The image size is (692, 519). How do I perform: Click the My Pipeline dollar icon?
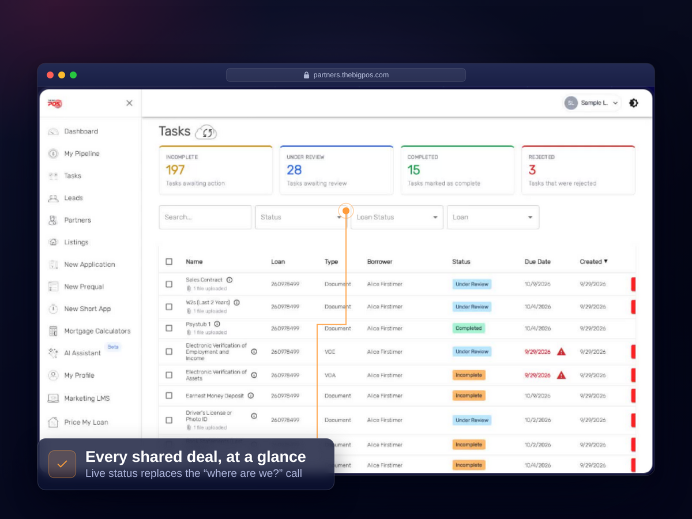[x=53, y=153]
